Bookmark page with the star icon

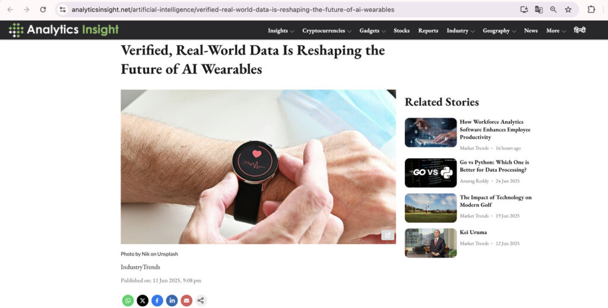(568, 9)
